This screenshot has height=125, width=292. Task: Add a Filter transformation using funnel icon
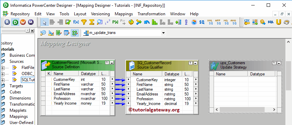pyautogui.click(x=84, y=22)
